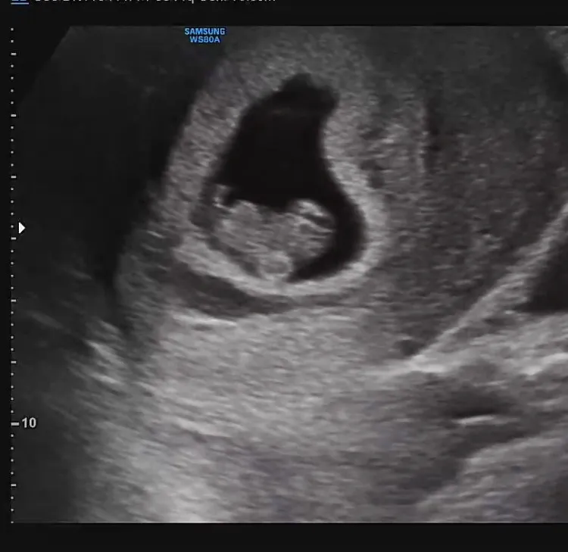Click the depth label reading 10
This screenshot has width=568, height=552.
coord(29,423)
